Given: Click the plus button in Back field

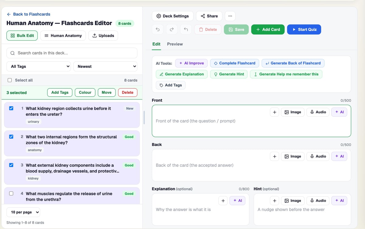Looking at the screenshot, I should click(274, 156).
